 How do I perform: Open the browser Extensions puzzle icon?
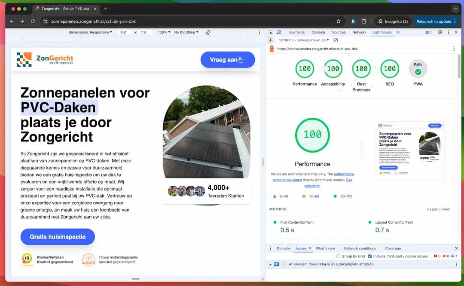364,21
